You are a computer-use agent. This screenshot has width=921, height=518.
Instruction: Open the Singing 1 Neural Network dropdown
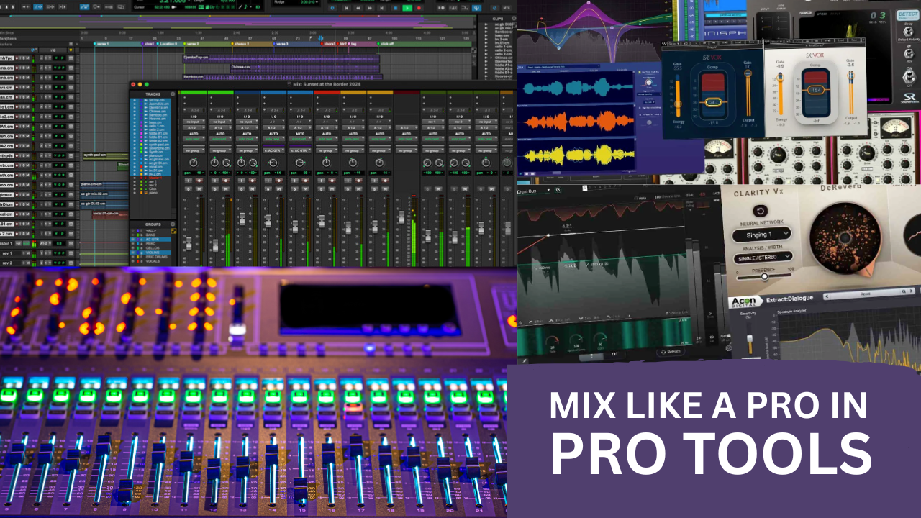tap(761, 235)
